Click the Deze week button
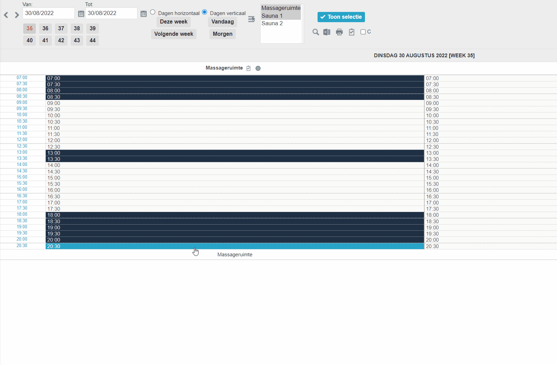 point(174,21)
